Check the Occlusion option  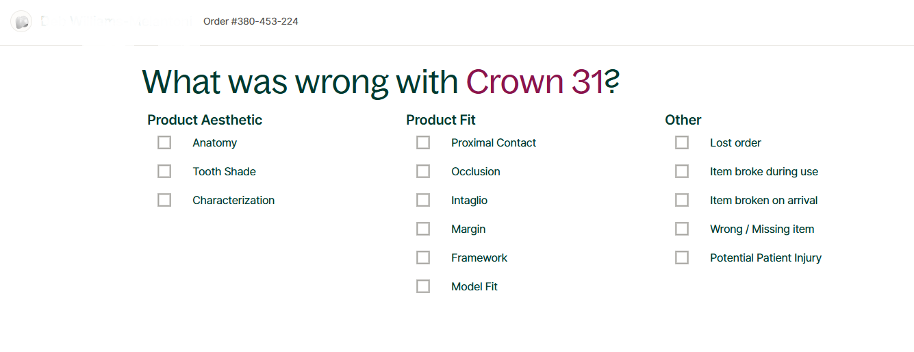point(423,171)
